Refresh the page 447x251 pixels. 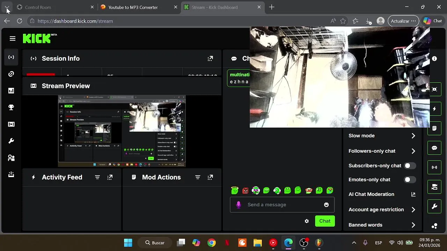pos(20,21)
